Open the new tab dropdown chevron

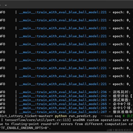(x=6, y=5)
